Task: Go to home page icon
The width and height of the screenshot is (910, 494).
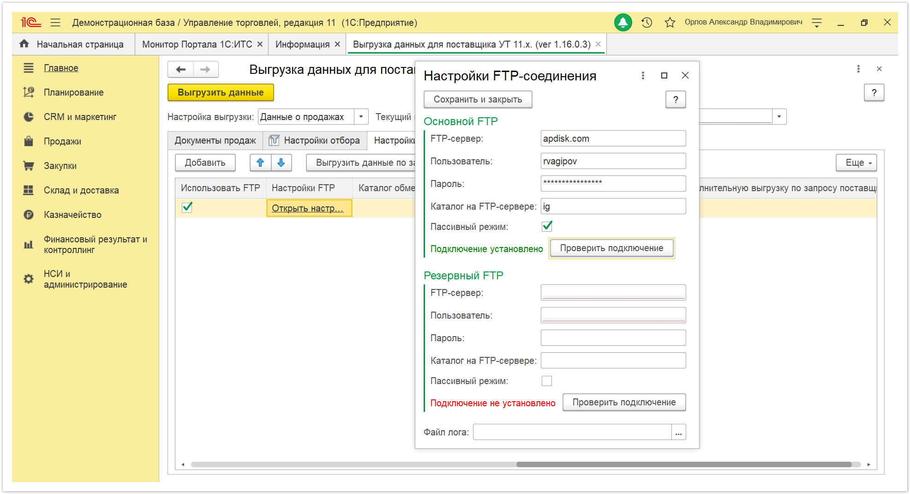Action: coord(24,44)
